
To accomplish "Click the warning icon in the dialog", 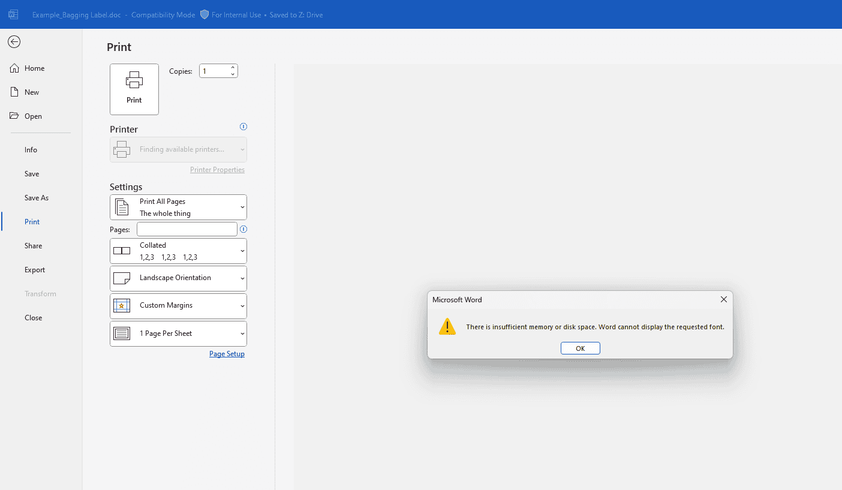I will (447, 327).
